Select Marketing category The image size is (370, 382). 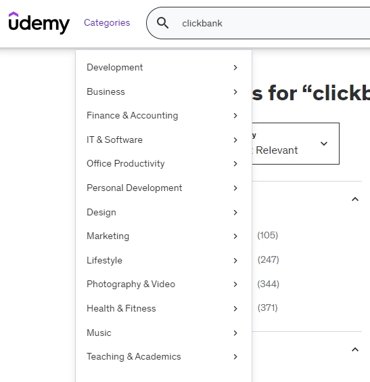click(162, 236)
